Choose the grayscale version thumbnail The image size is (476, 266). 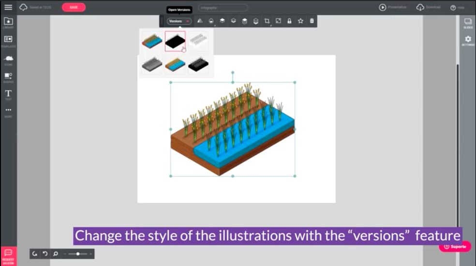coord(151,65)
